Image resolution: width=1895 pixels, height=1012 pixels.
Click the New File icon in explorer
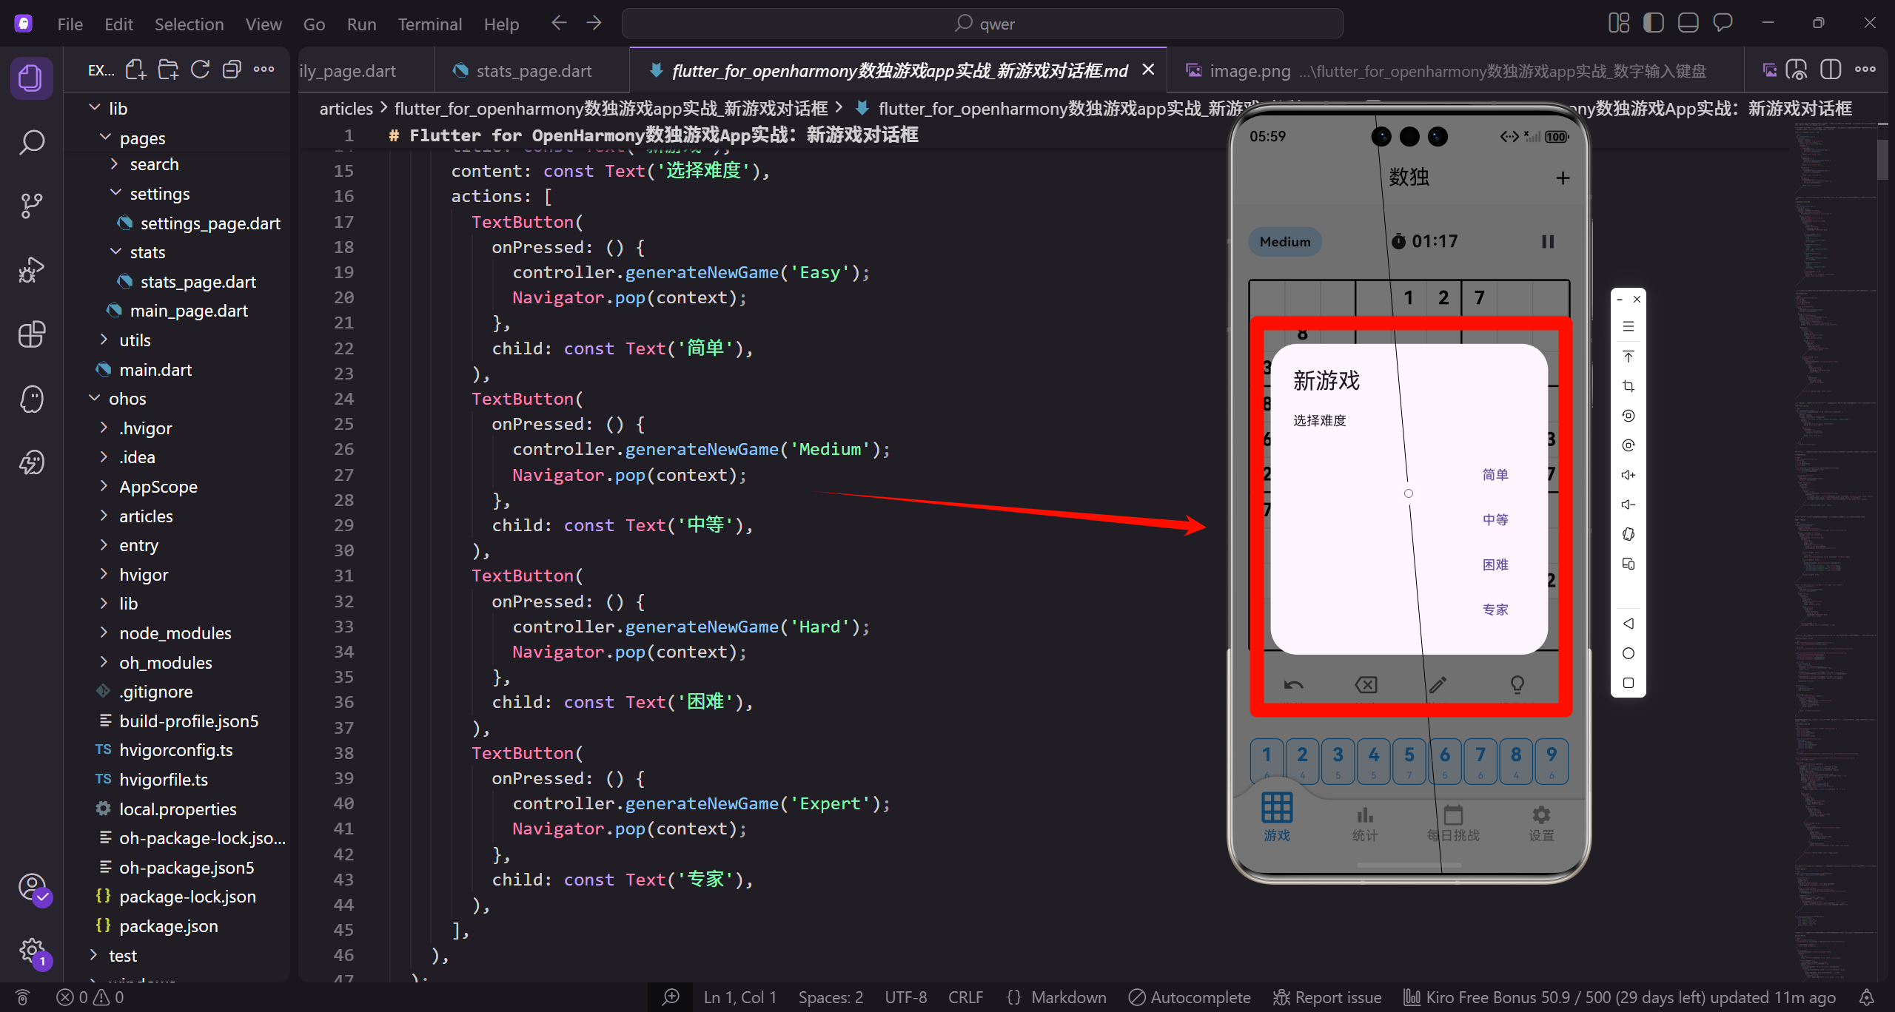pos(135,70)
